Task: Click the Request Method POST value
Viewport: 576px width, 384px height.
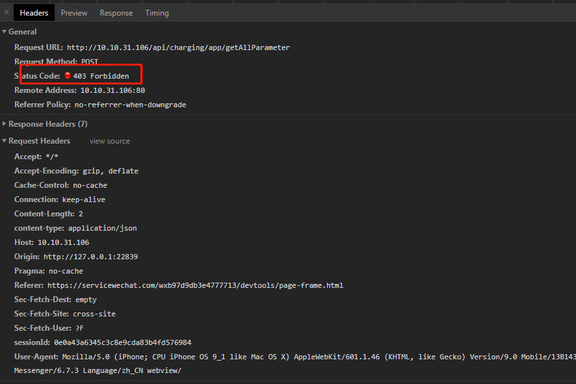Action: point(90,62)
